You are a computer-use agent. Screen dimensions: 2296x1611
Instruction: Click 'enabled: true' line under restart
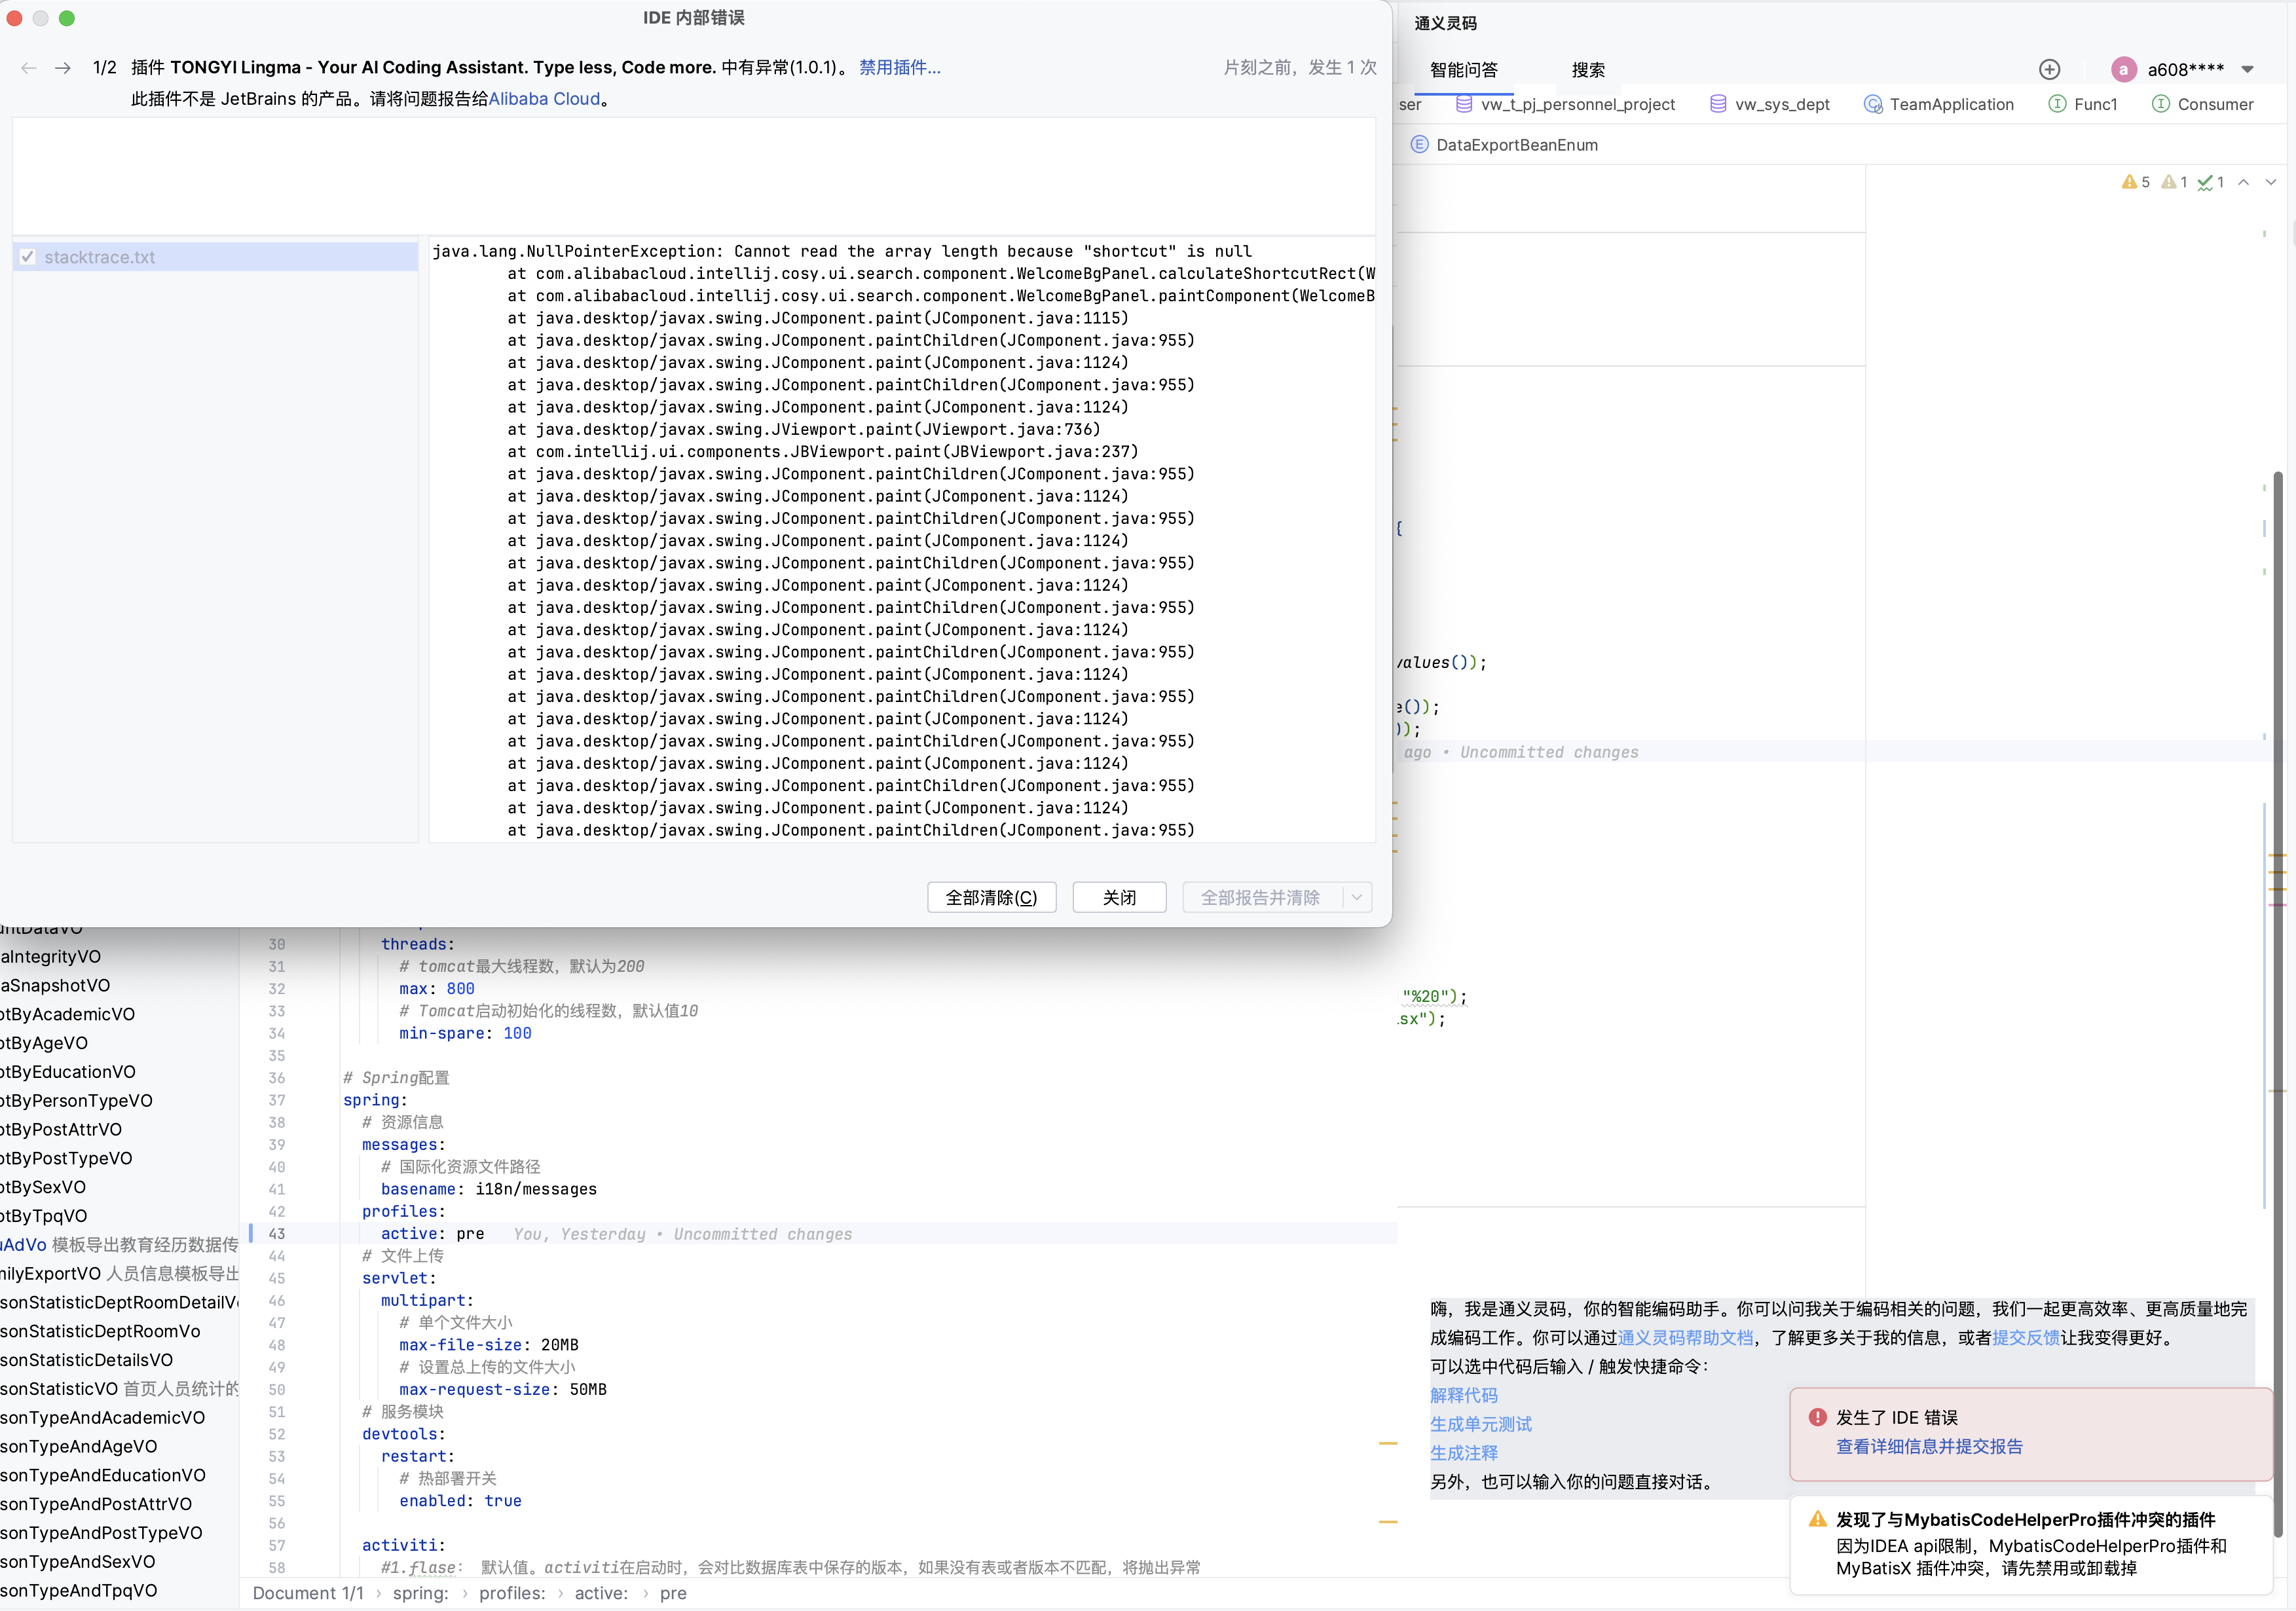coord(460,1501)
